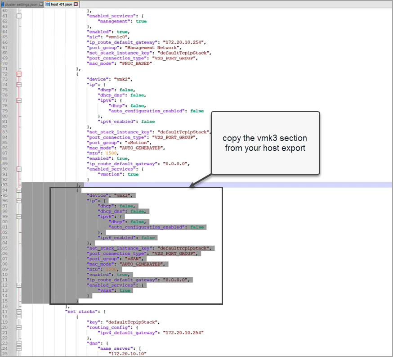Click the "vmotion": true line
393x357 pixels.
pyautogui.click(x=118, y=174)
